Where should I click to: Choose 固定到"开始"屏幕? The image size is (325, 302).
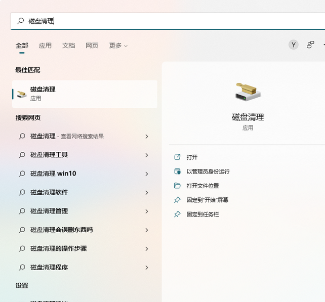coord(207,200)
